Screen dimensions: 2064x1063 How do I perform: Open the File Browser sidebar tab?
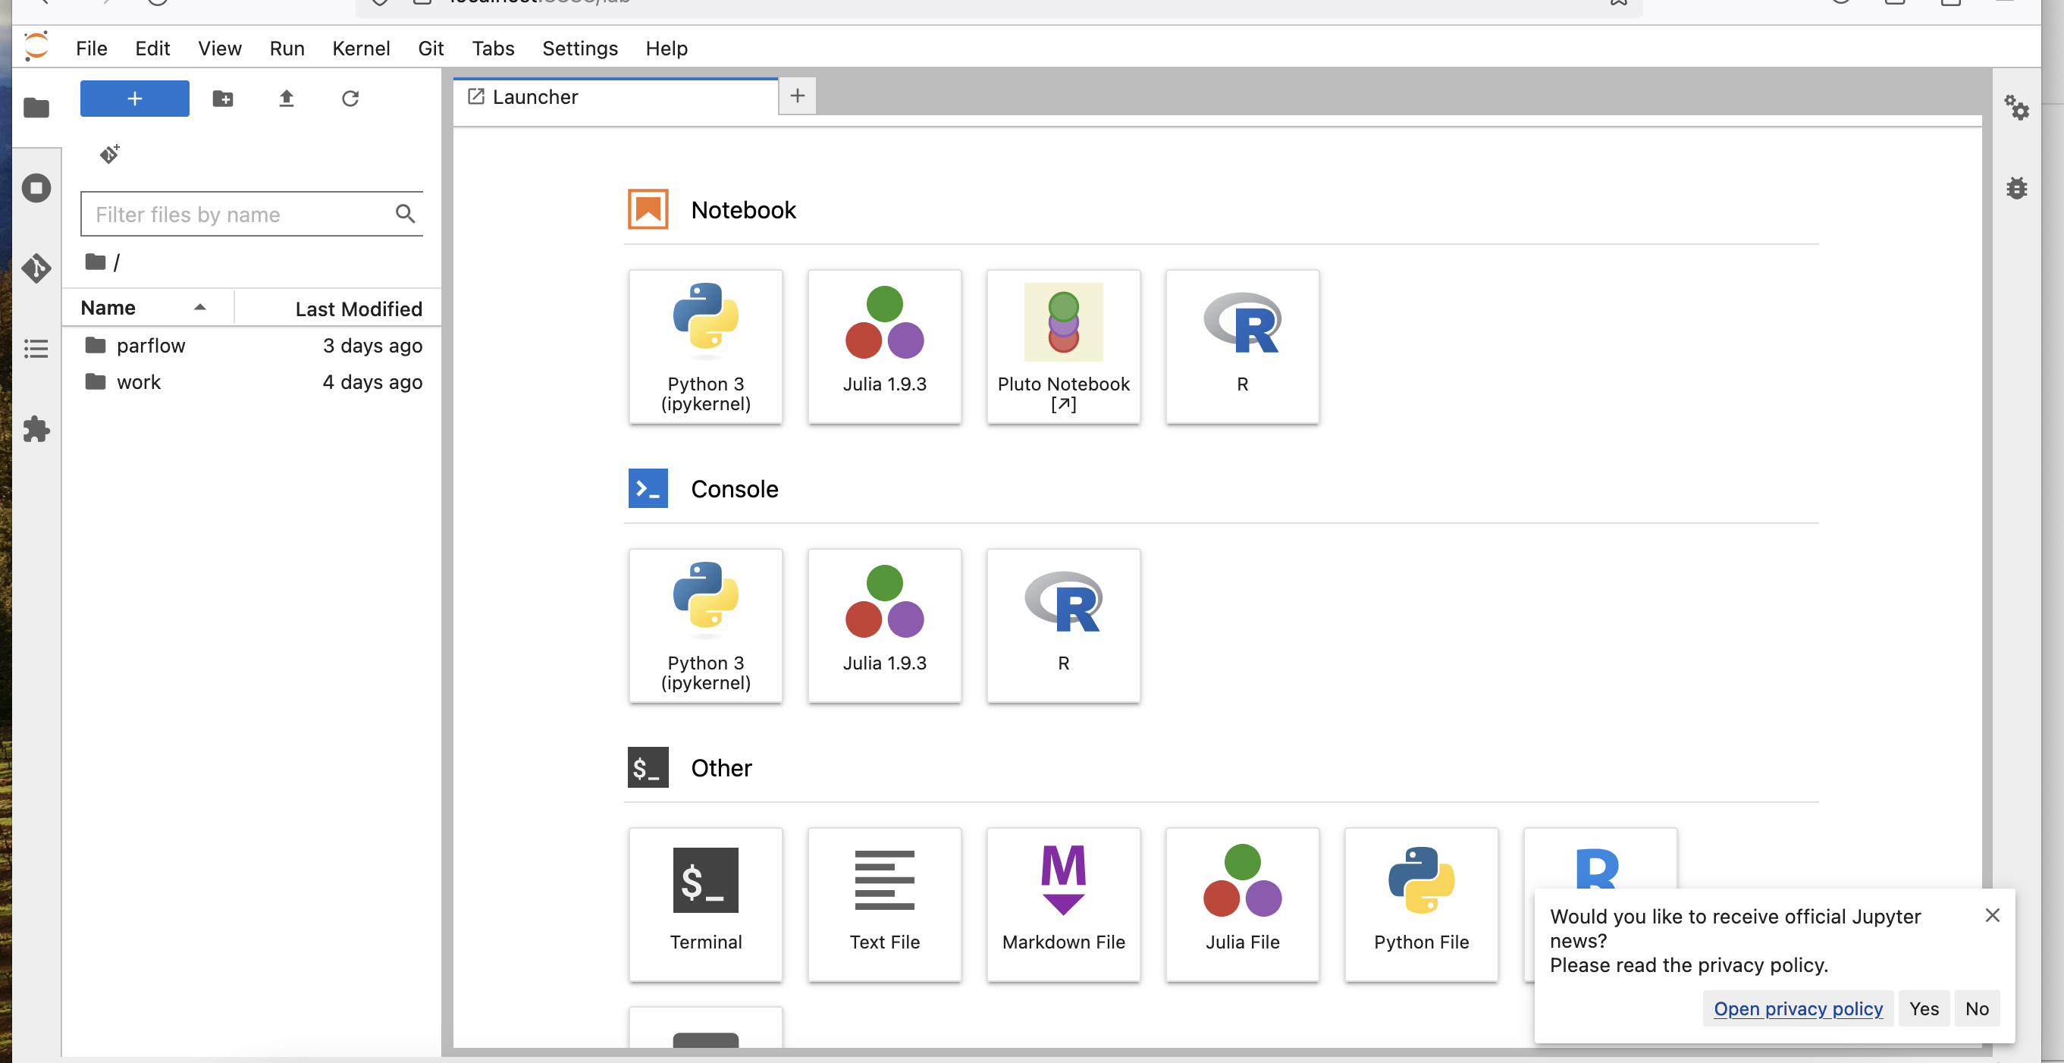[x=36, y=108]
